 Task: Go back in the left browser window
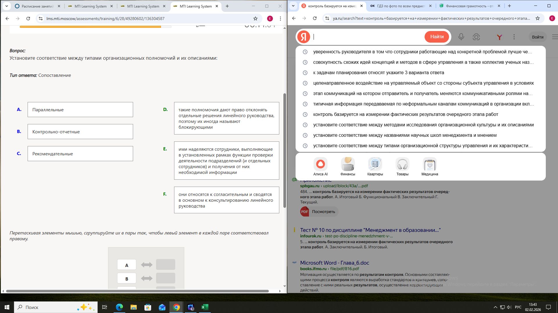pyautogui.click(x=7, y=19)
